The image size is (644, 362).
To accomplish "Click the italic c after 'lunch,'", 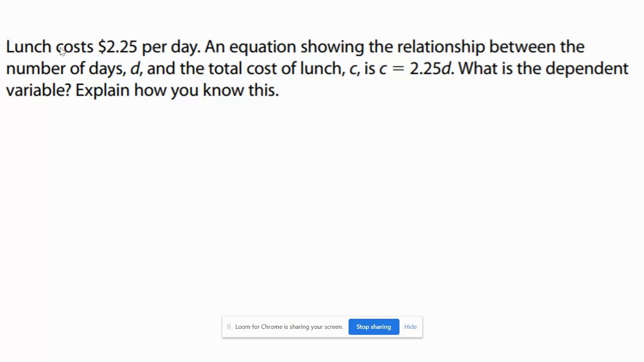I will click(353, 69).
